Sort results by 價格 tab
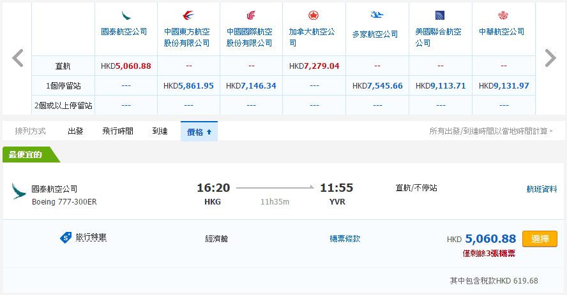This screenshot has width=567, height=295. (199, 131)
